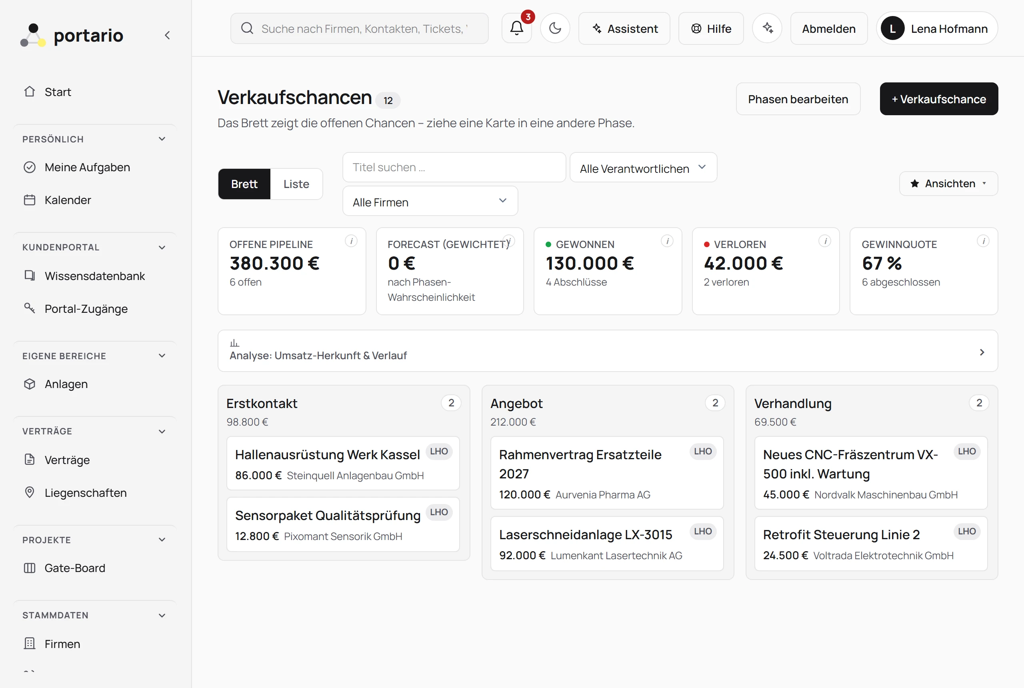Open Alle Verantwortlichen dropdown
Viewport: 1024px width, 688px height.
(643, 168)
